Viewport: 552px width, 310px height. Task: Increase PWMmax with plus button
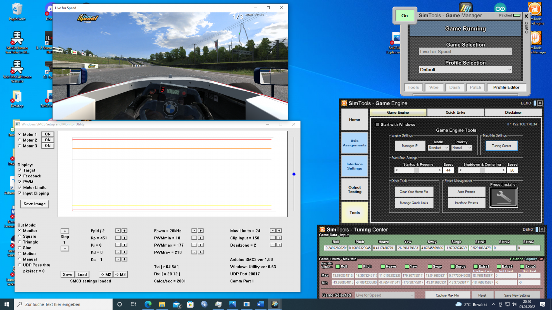(200, 245)
